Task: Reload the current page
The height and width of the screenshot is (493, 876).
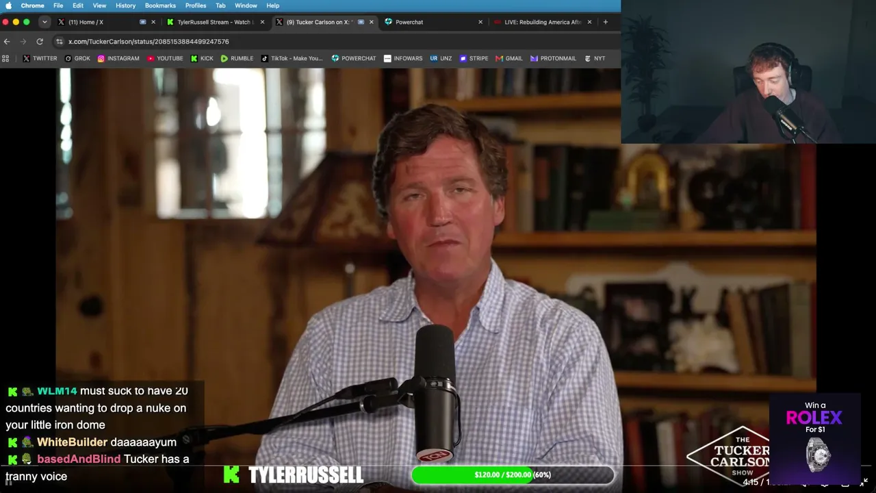Action: (x=40, y=41)
